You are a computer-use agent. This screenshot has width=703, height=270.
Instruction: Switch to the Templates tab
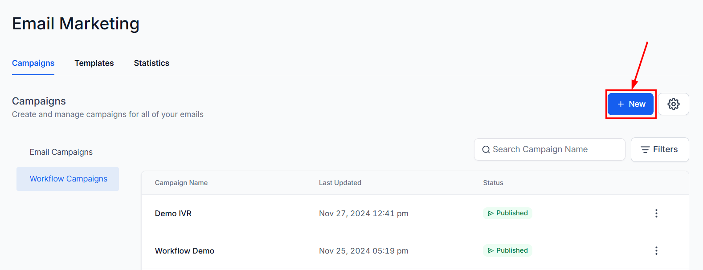point(94,63)
